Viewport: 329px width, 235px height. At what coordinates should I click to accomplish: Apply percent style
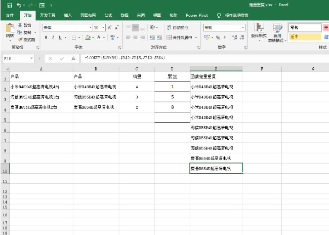218,37
